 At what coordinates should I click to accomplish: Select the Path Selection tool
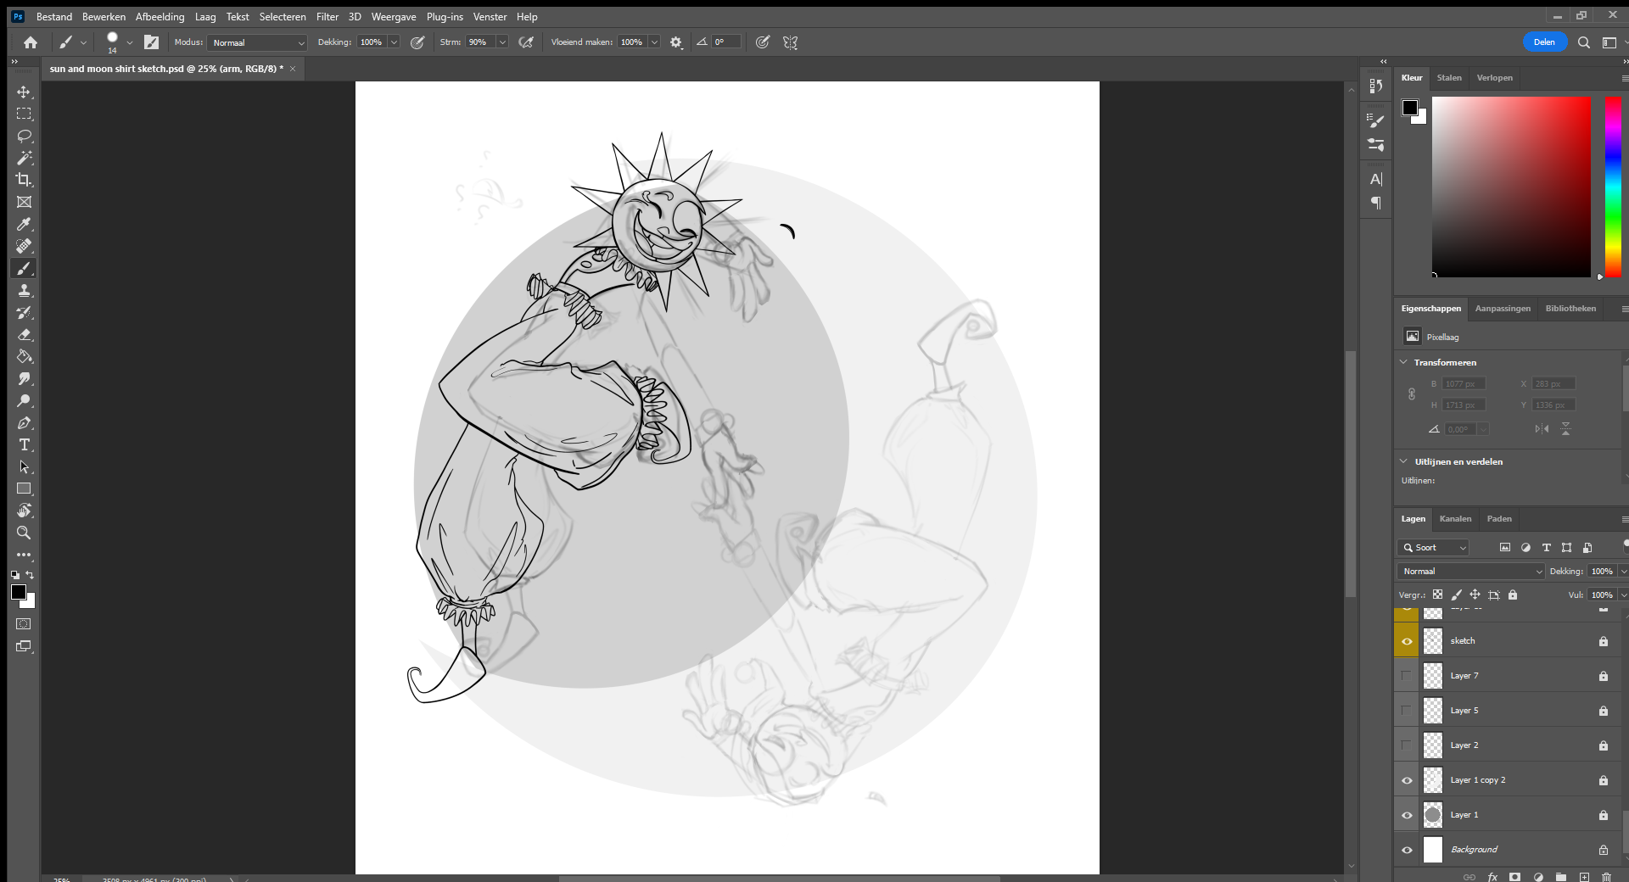point(24,466)
